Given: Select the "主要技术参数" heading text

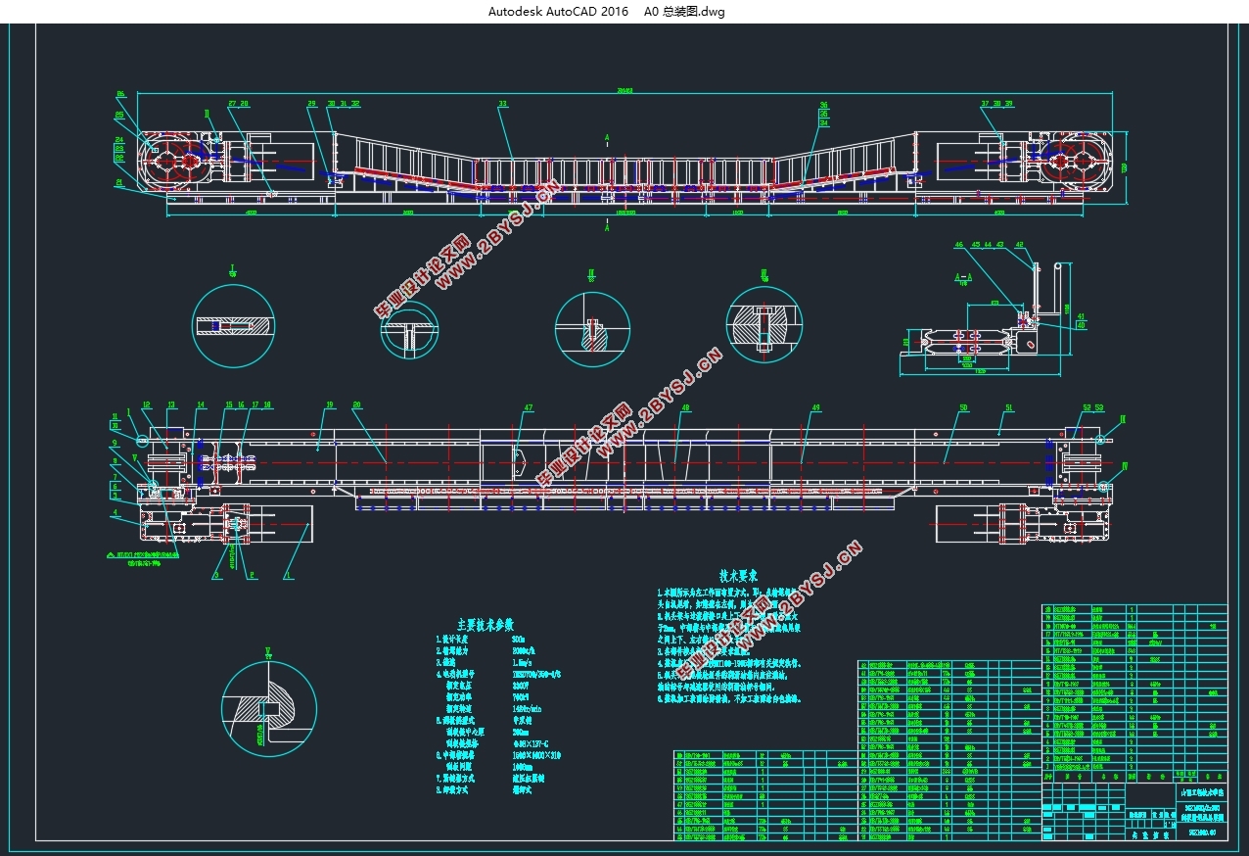Looking at the screenshot, I should point(486,624).
